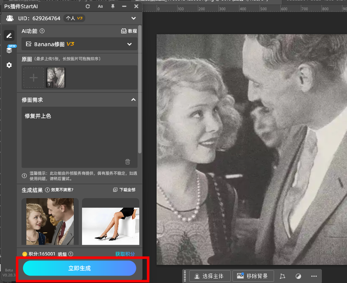Click the plus box to add image
The height and width of the screenshot is (283, 347).
[x=33, y=78]
